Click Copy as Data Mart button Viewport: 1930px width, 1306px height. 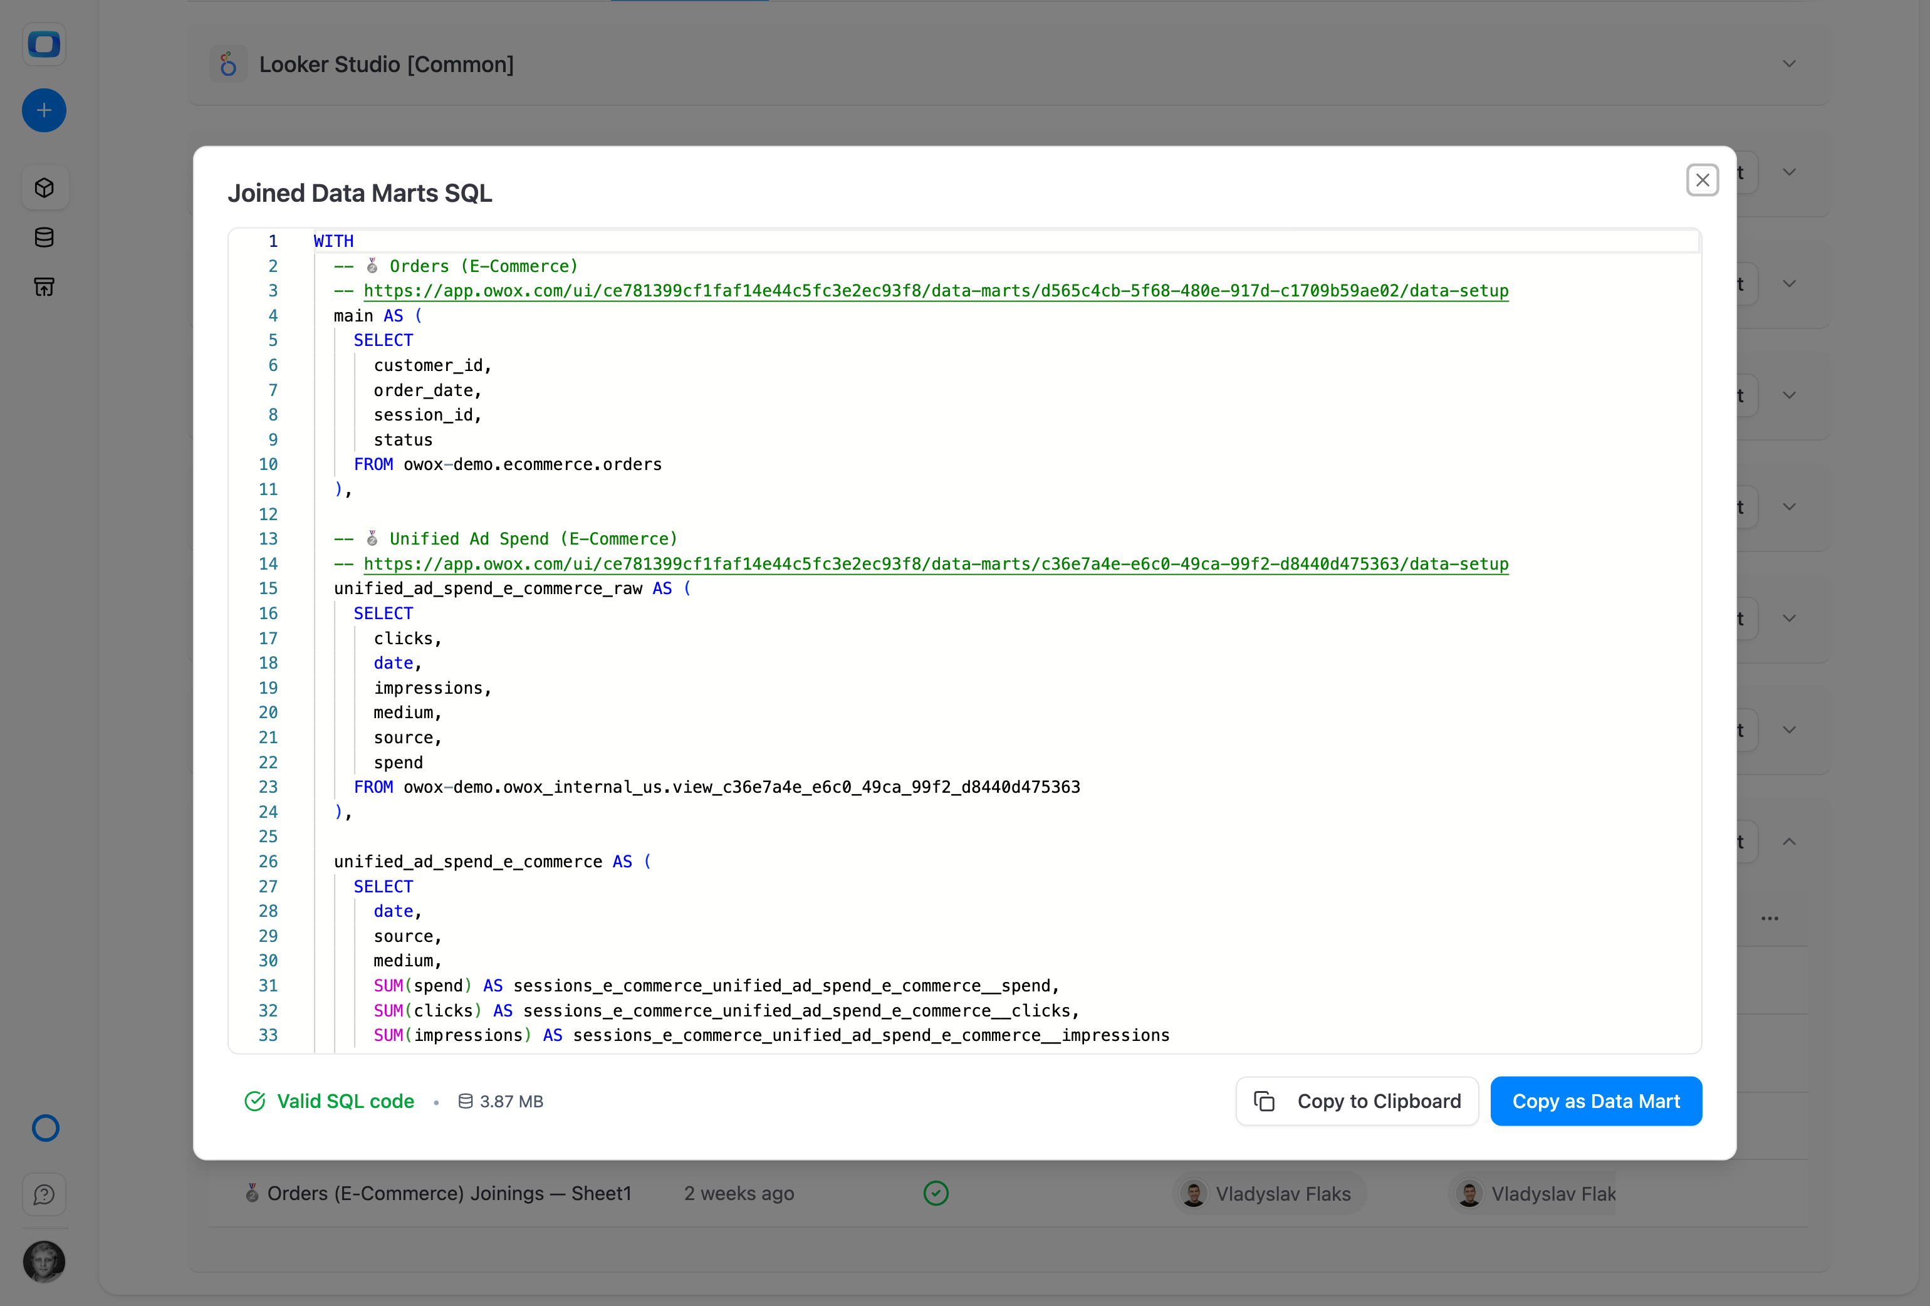tap(1595, 1101)
